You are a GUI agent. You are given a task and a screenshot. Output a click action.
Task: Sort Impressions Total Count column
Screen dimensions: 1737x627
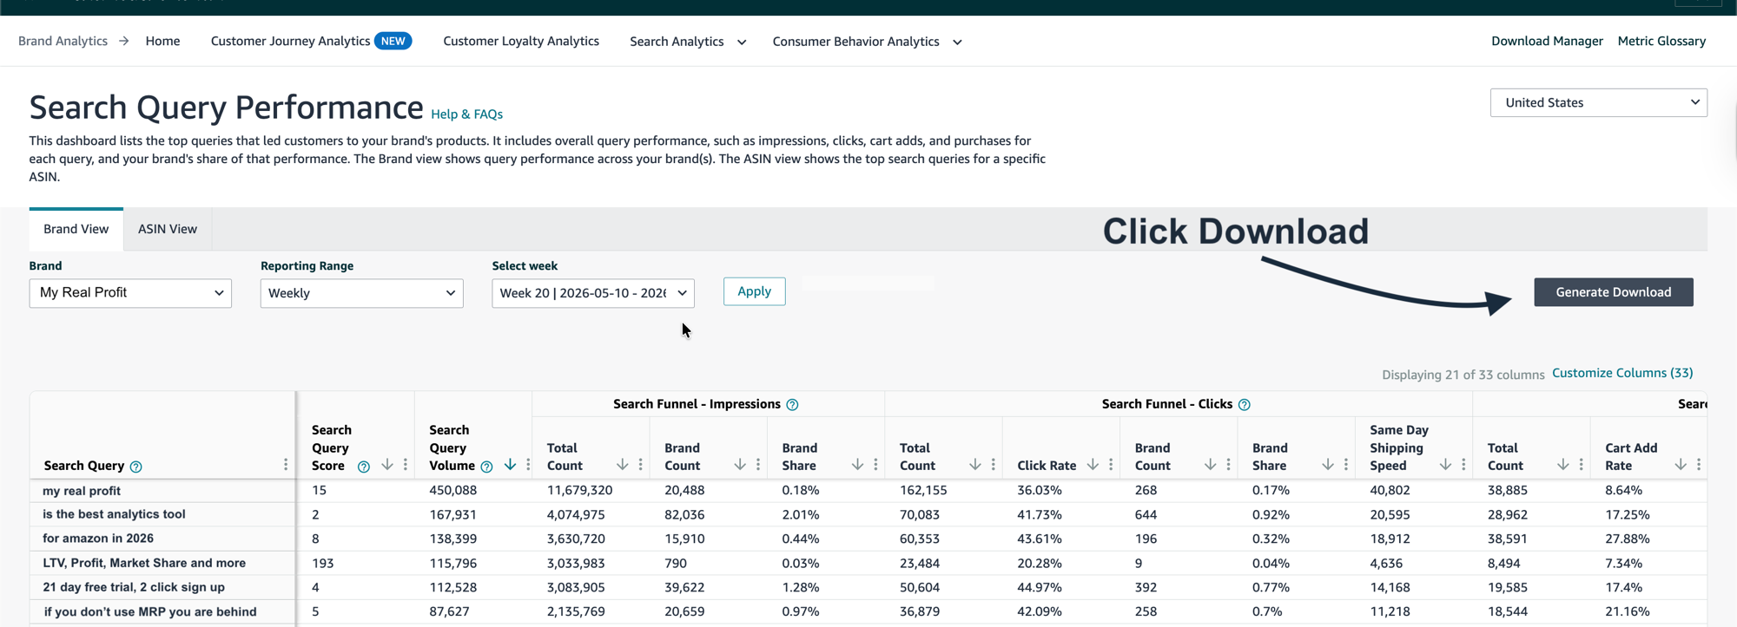pyautogui.click(x=623, y=465)
